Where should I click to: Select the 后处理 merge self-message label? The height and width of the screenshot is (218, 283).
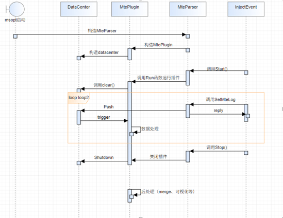[168, 192]
